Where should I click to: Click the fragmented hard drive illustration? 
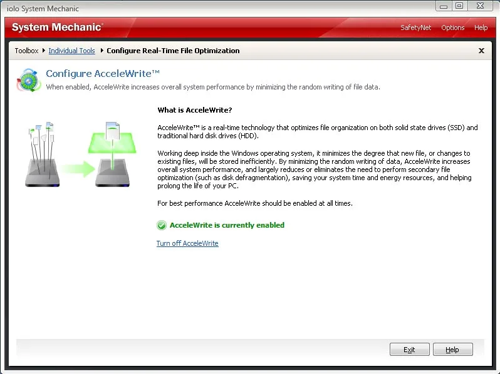pyautogui.click(x=42, y=154)
